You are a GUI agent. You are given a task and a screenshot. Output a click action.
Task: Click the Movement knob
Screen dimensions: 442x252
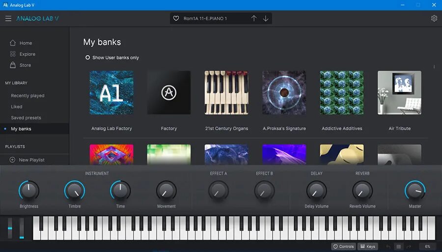[x=166, y=191]
